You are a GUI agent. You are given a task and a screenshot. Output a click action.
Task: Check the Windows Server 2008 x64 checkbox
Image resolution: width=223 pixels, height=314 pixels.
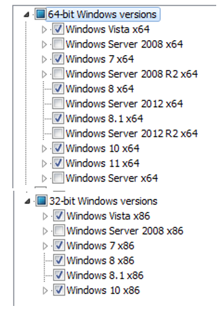click(58, 44)
